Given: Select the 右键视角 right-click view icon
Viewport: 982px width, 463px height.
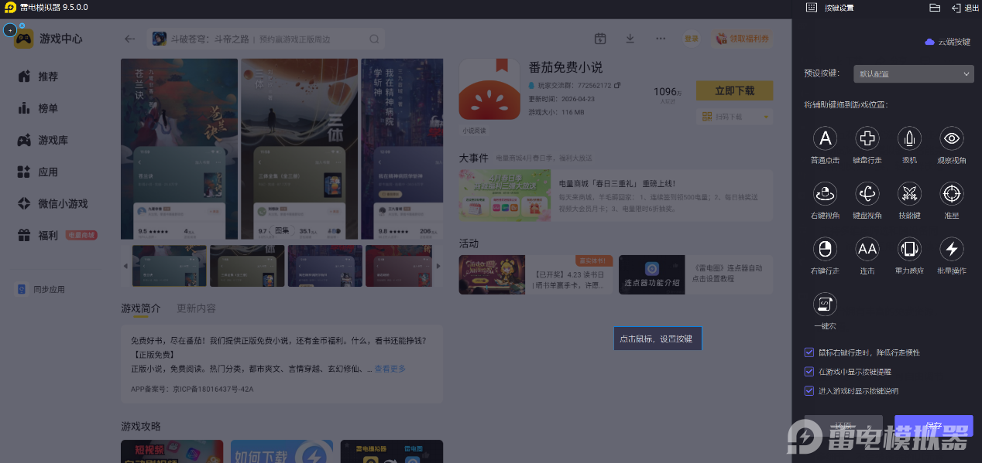Looking at the screenshot, I should [825, 193].
